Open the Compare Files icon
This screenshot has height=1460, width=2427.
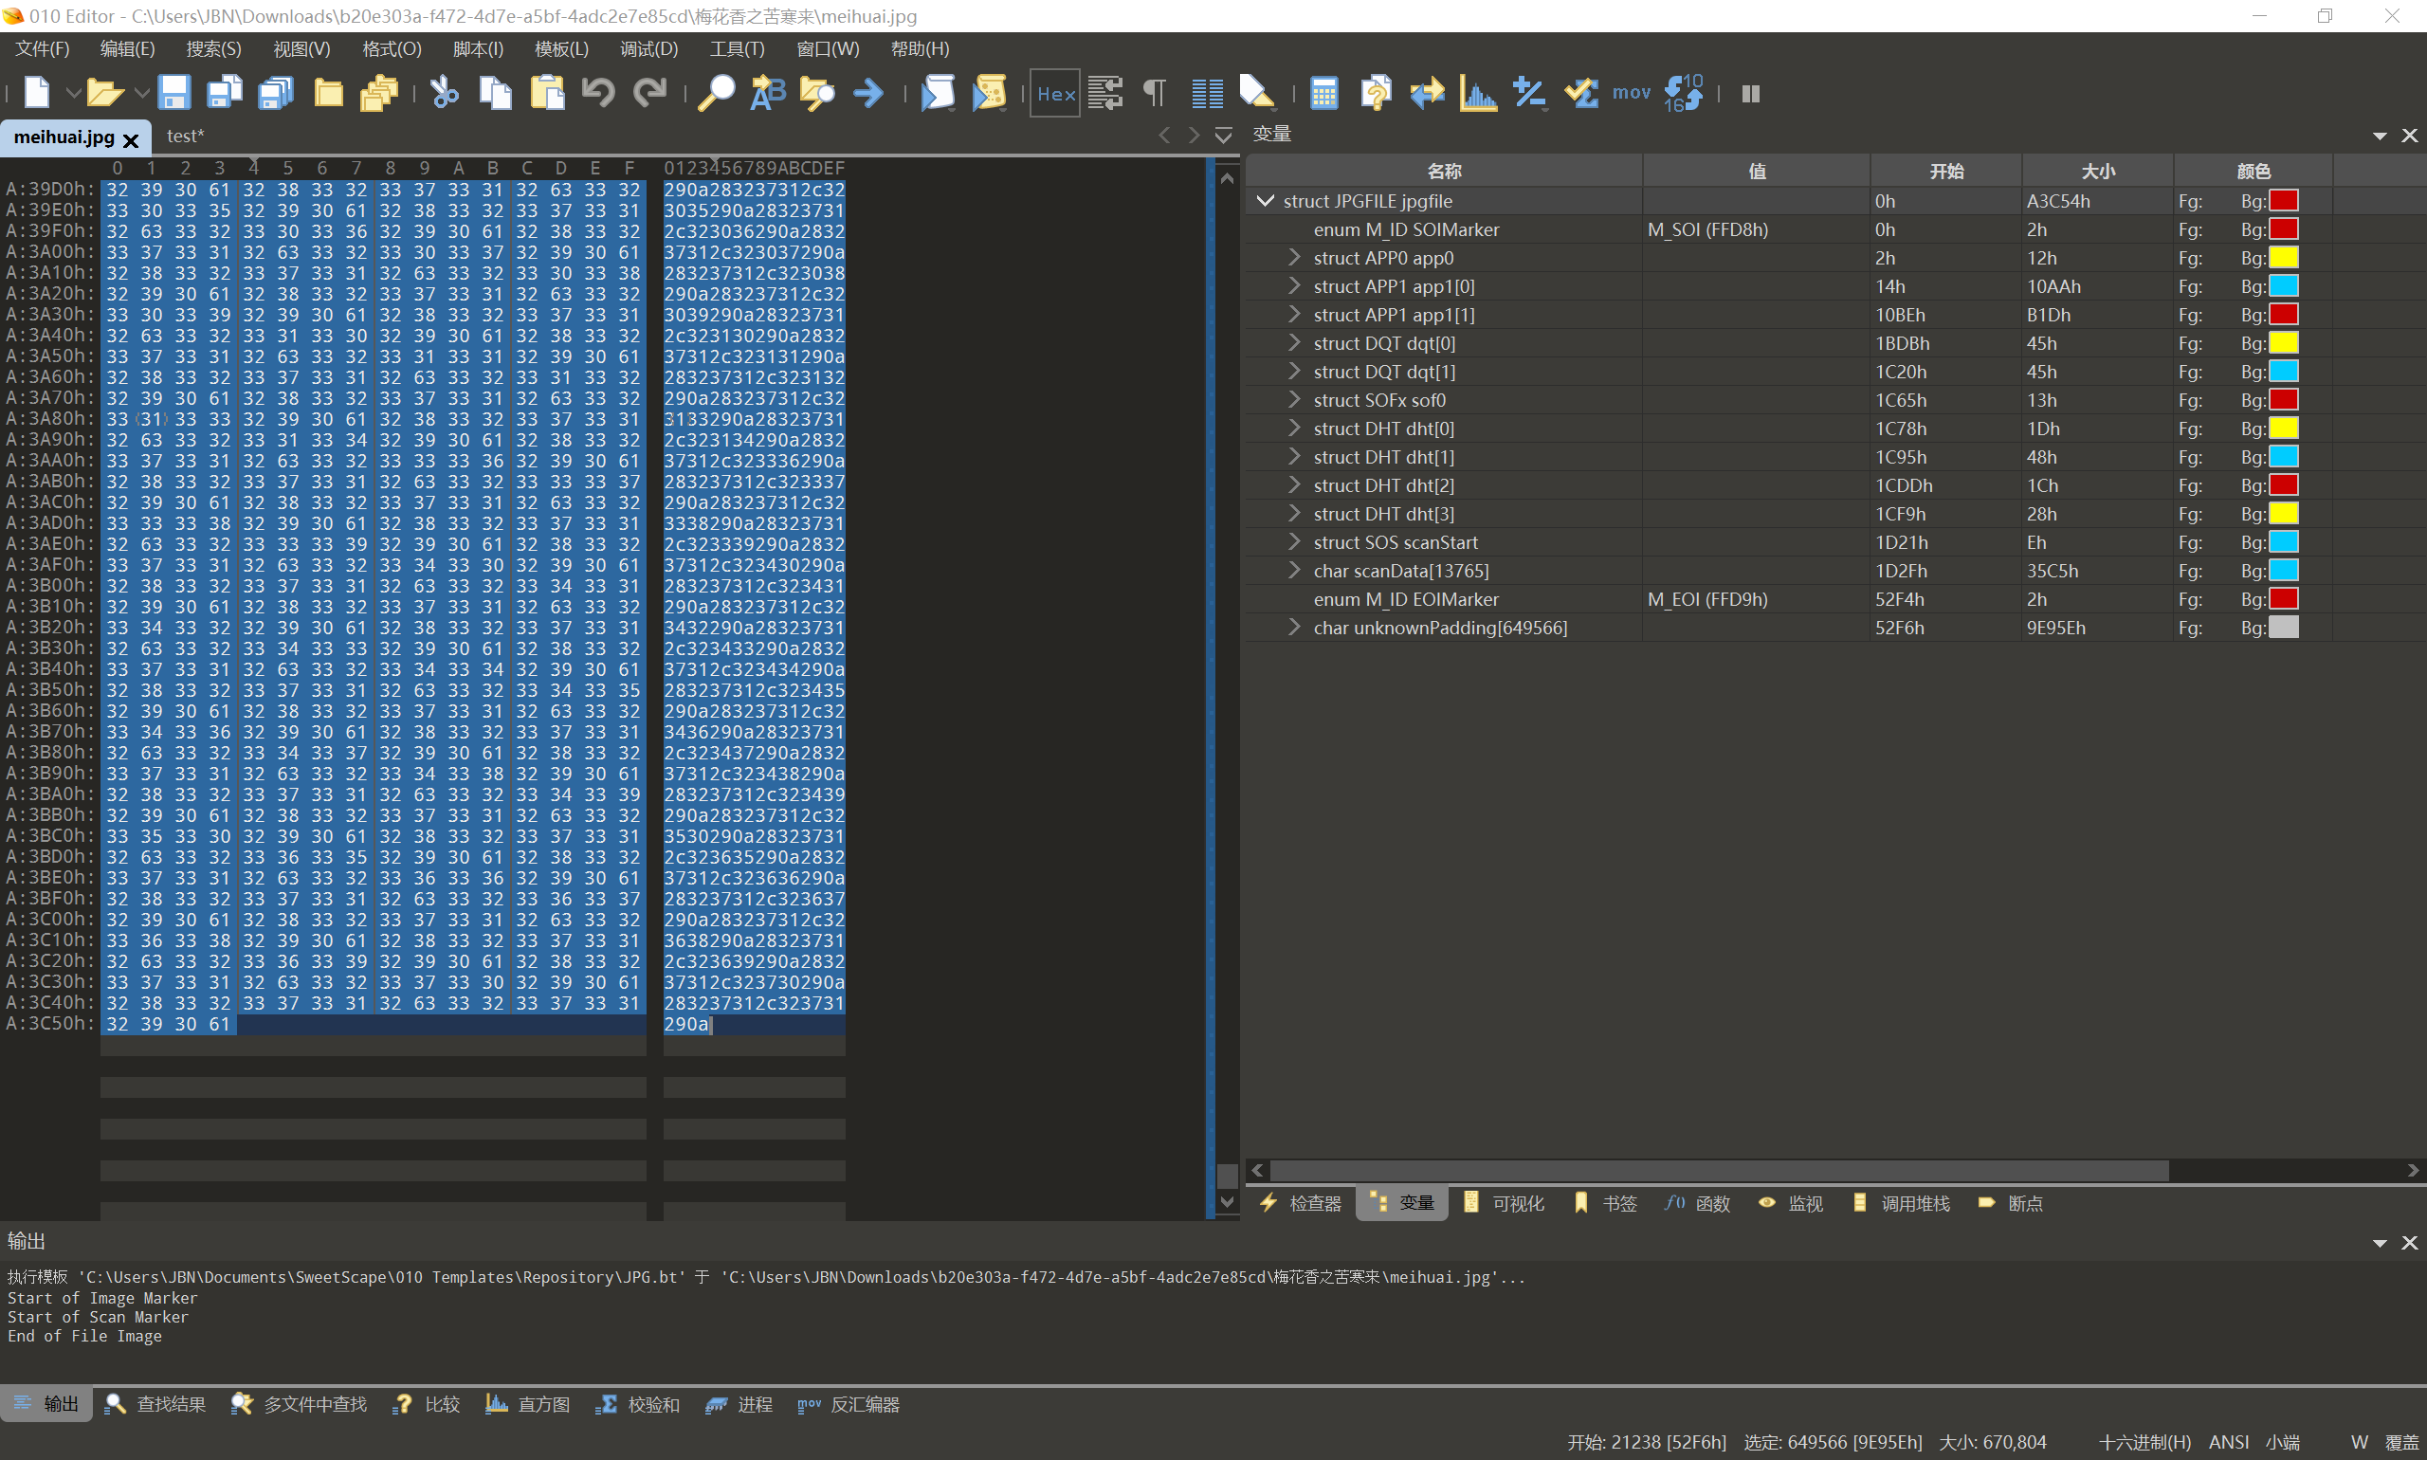1377,94
